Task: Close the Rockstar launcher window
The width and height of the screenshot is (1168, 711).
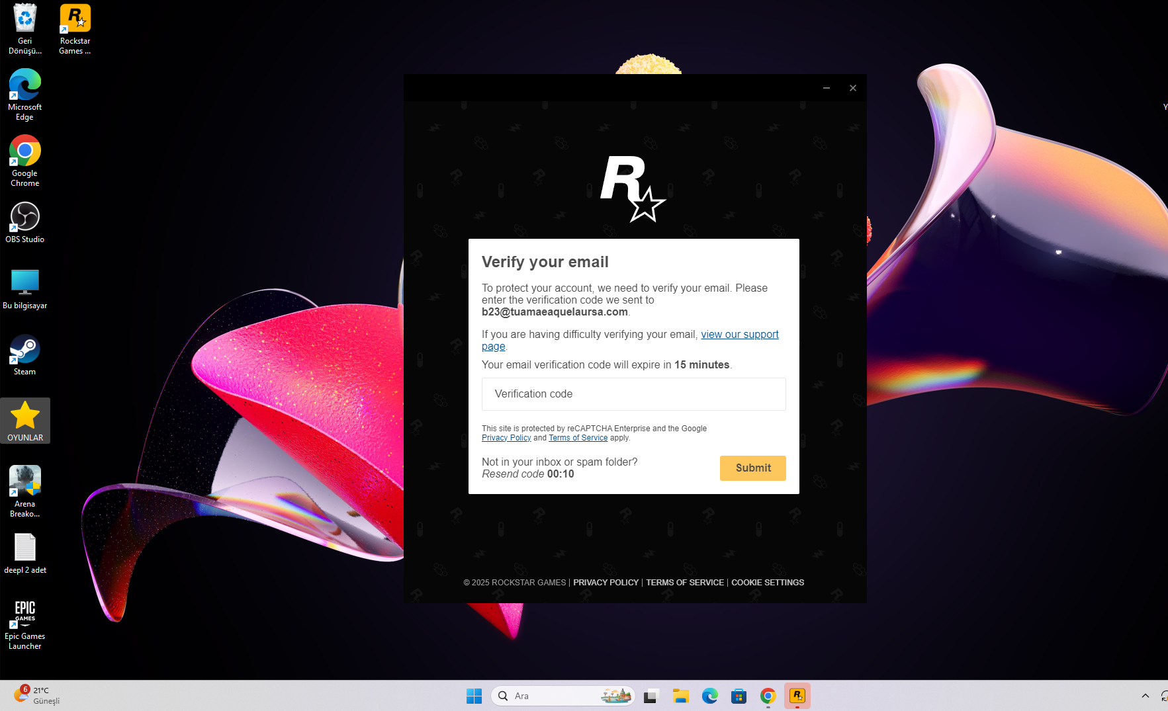Action: [853, 88]
